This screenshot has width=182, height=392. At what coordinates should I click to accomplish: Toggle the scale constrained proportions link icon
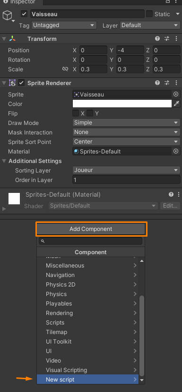65,69
